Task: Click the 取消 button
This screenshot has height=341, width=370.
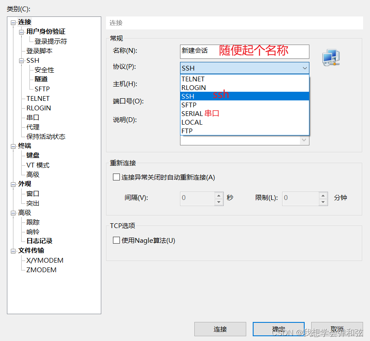Action: 337,329
